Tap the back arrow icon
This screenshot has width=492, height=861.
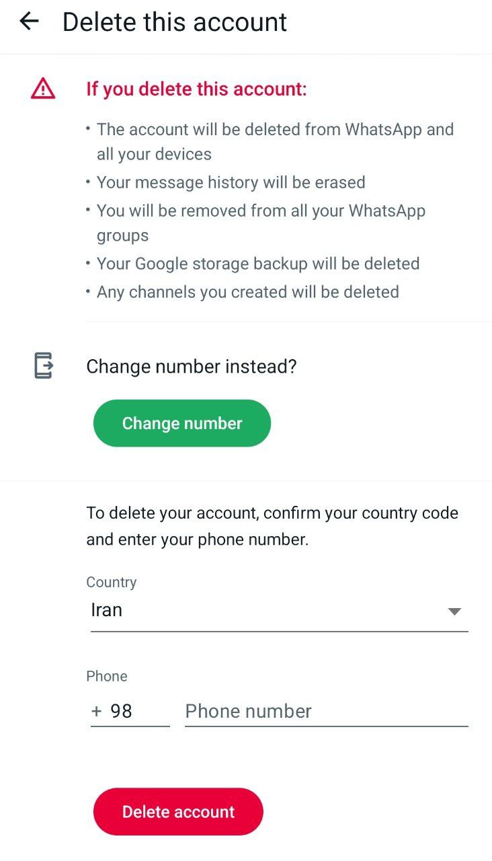tap(30, 22)
